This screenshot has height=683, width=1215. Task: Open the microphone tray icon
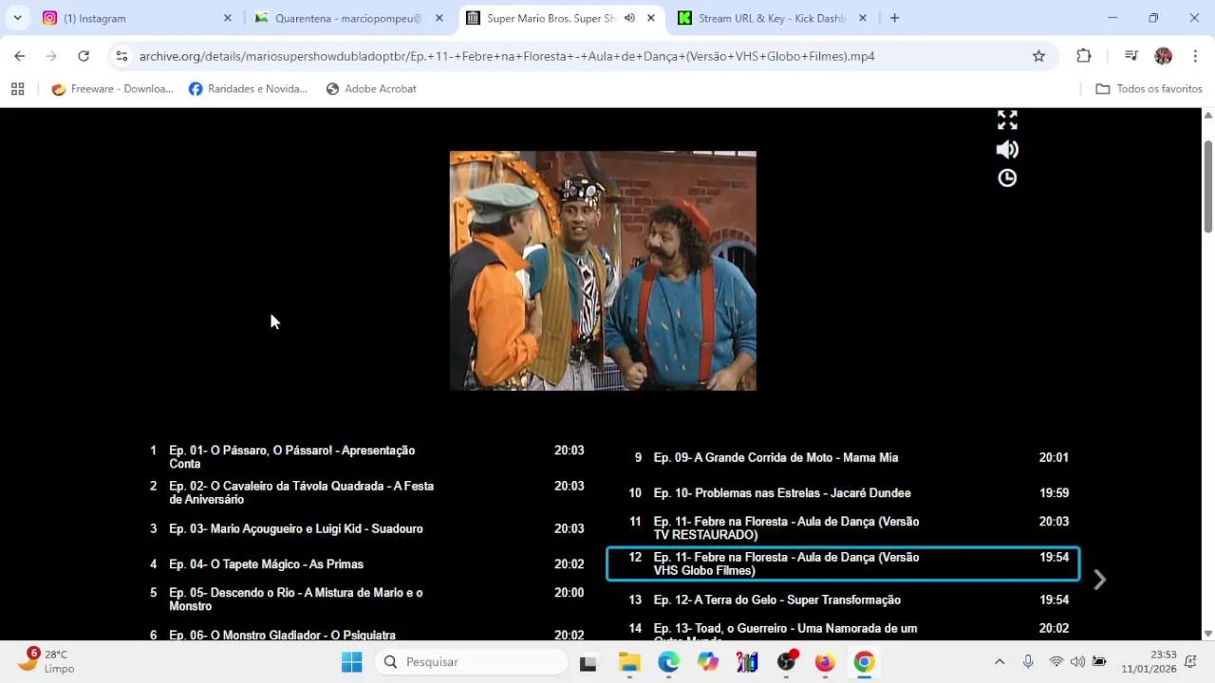(x=1027, y=662)
